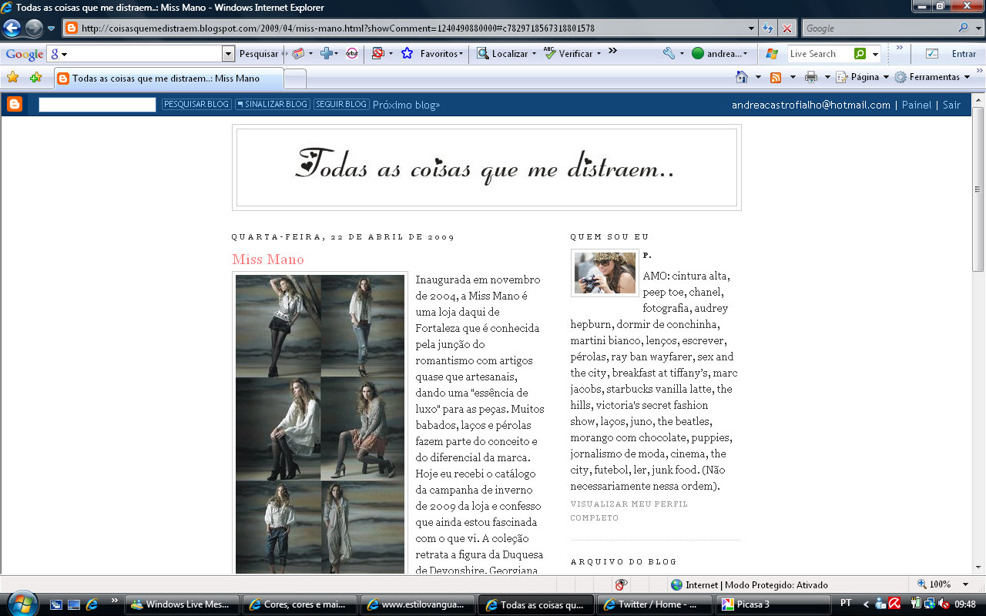Open the Miss Mano post title
986x616 pixels.
(x=268, y=259)
